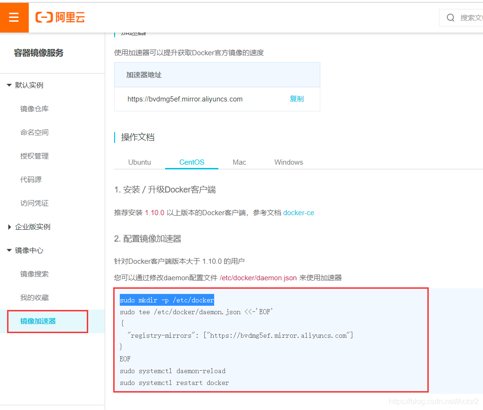The image size is (483, 410).
Task: Switch to the Mac tab
Action: (239, 162)
